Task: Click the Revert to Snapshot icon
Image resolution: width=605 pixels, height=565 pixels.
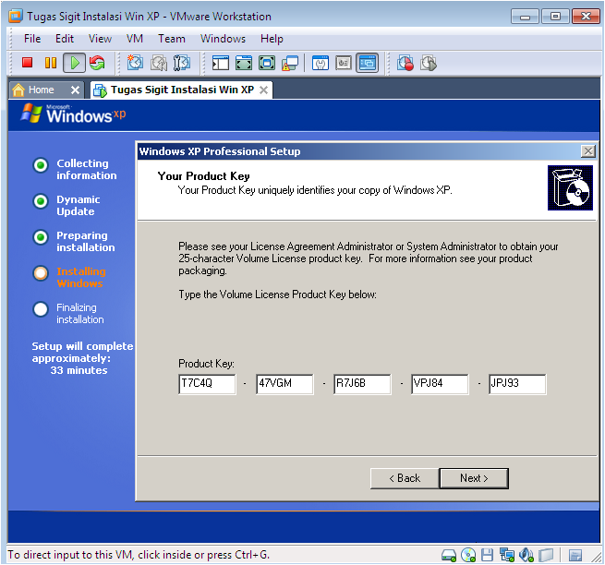Action: (x=159, y=64)
